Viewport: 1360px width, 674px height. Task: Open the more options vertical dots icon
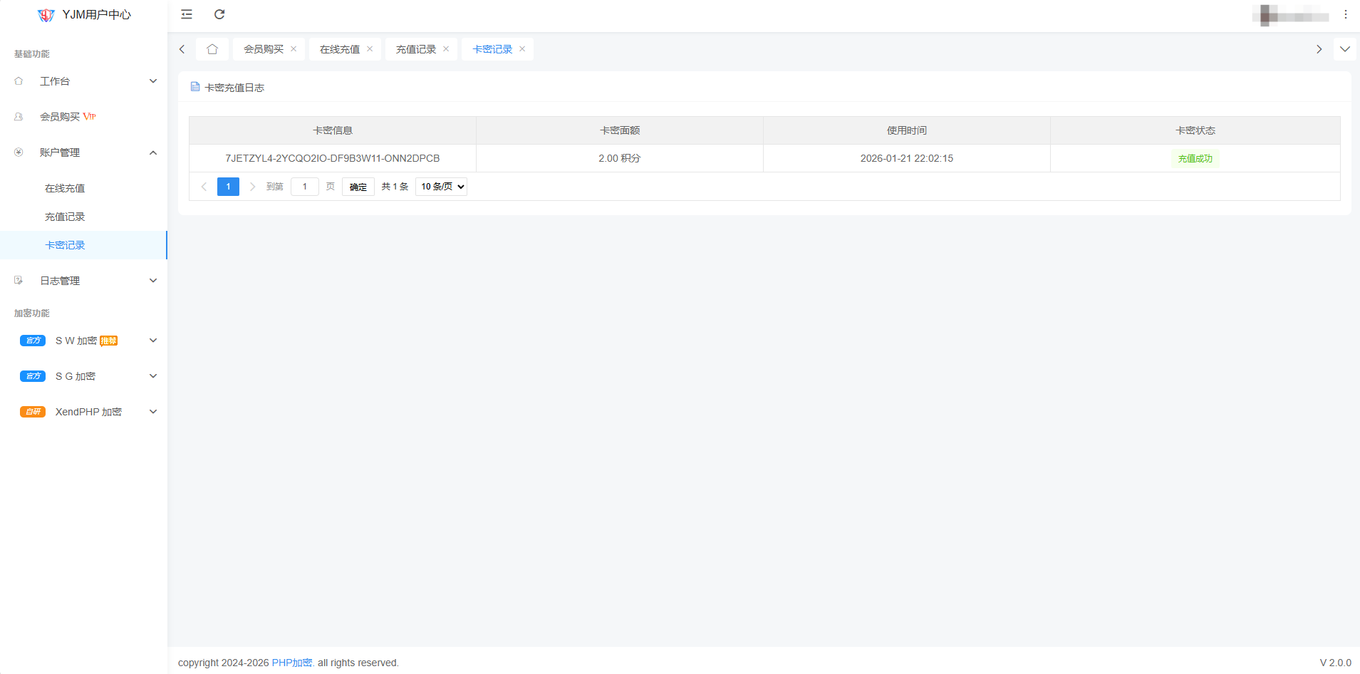(1345, 14)
